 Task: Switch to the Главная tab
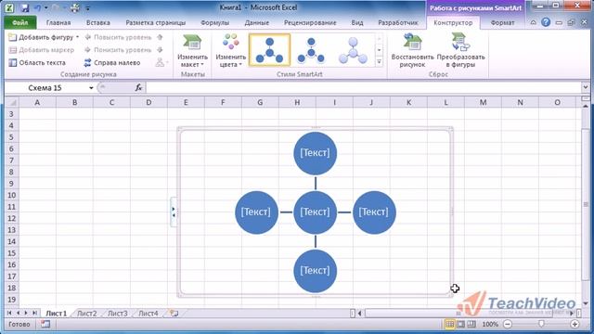click(58, 22)
